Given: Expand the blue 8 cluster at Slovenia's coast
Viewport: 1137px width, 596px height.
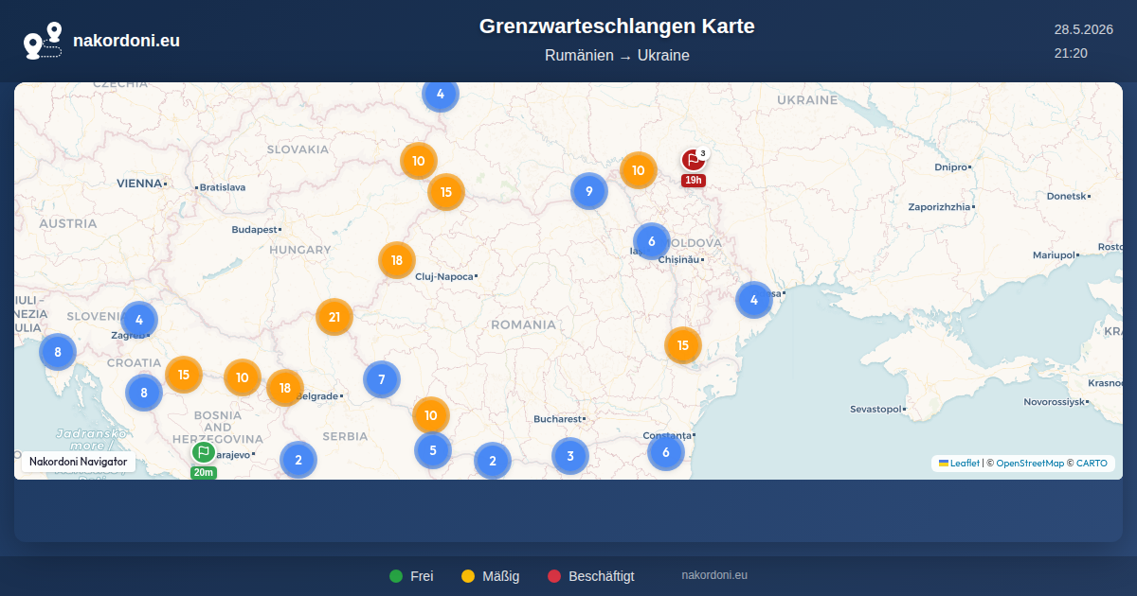Looking at the screenshot, I should 58,352.
